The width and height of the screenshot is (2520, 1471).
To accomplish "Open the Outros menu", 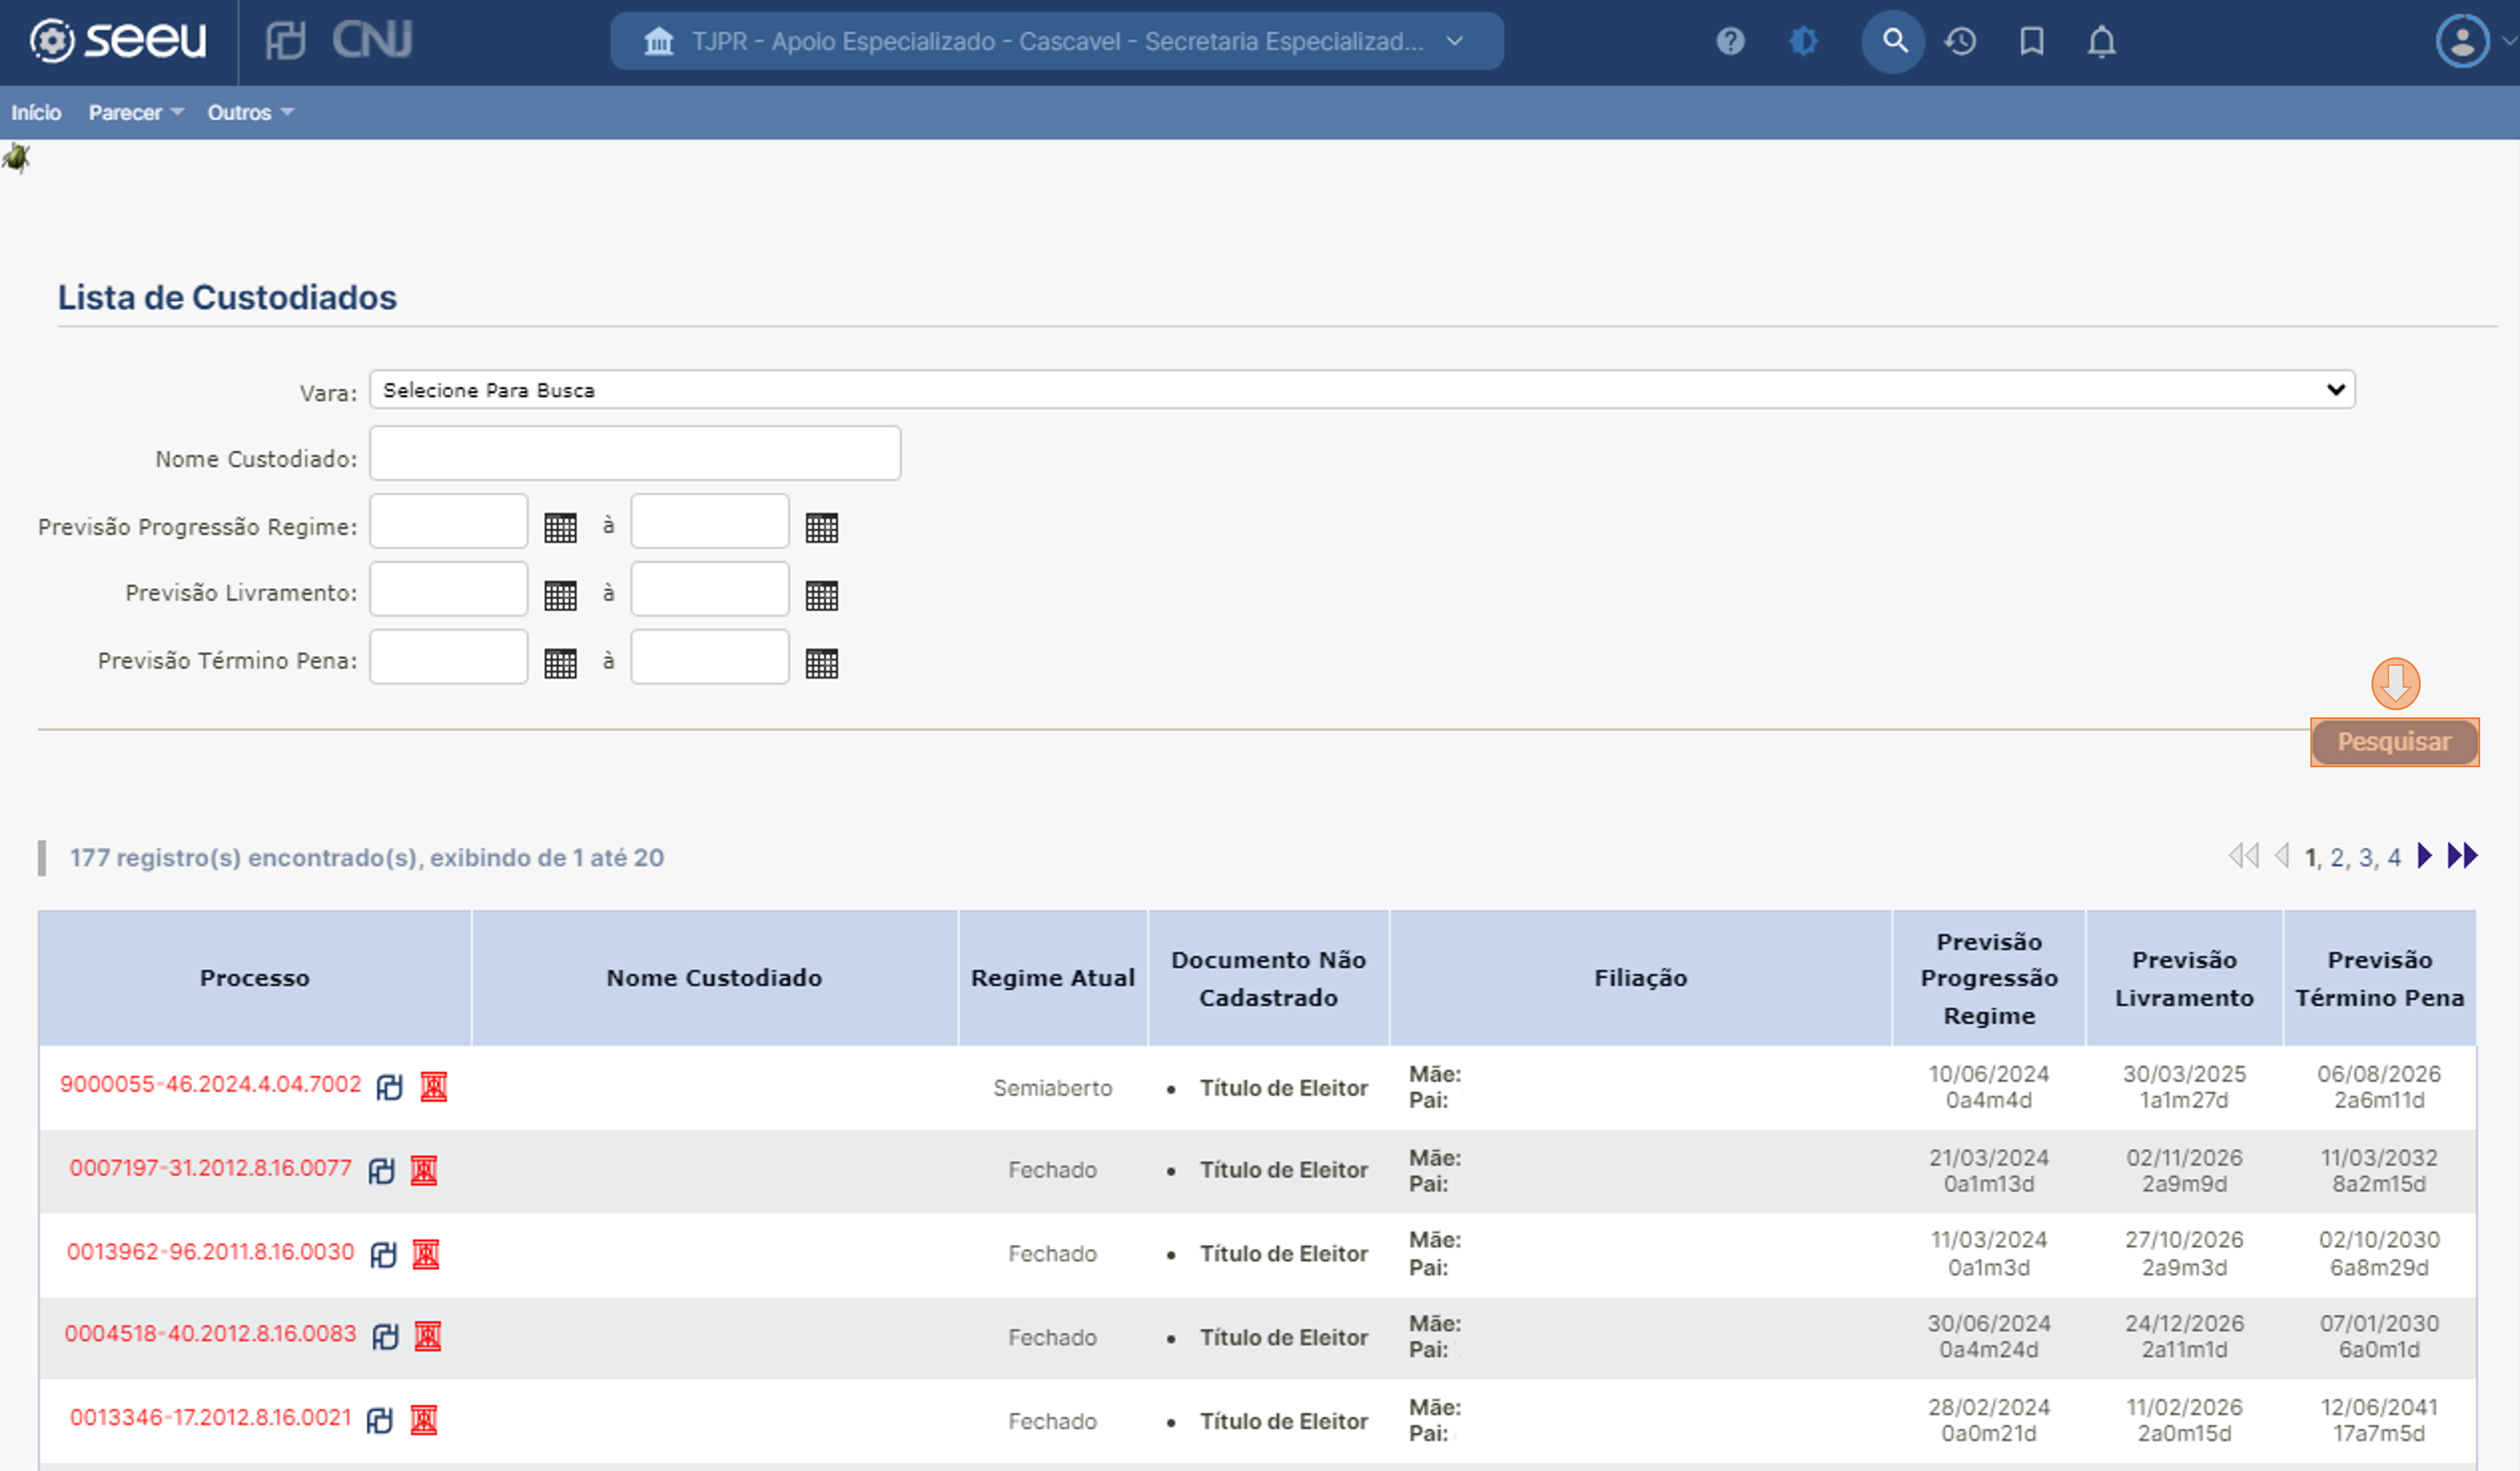I will coord(250,112).
